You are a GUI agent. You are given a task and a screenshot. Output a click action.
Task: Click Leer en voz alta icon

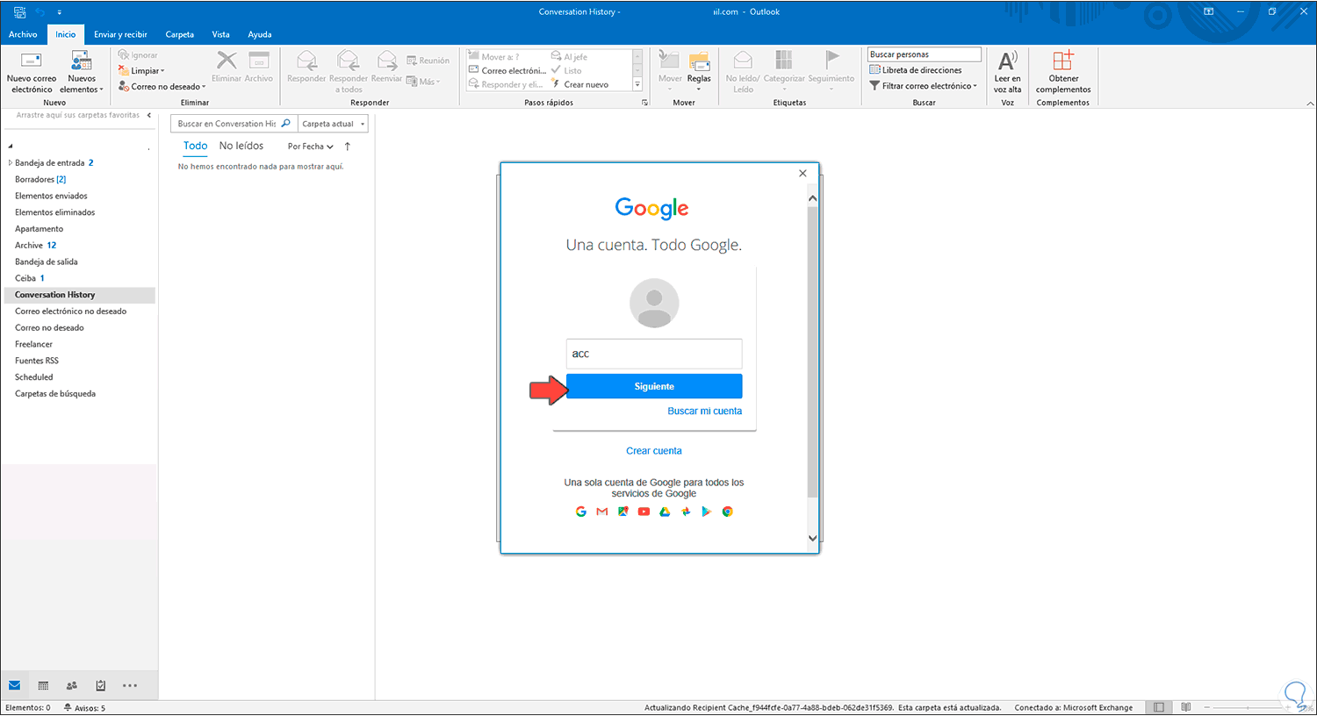(1007, 61)
